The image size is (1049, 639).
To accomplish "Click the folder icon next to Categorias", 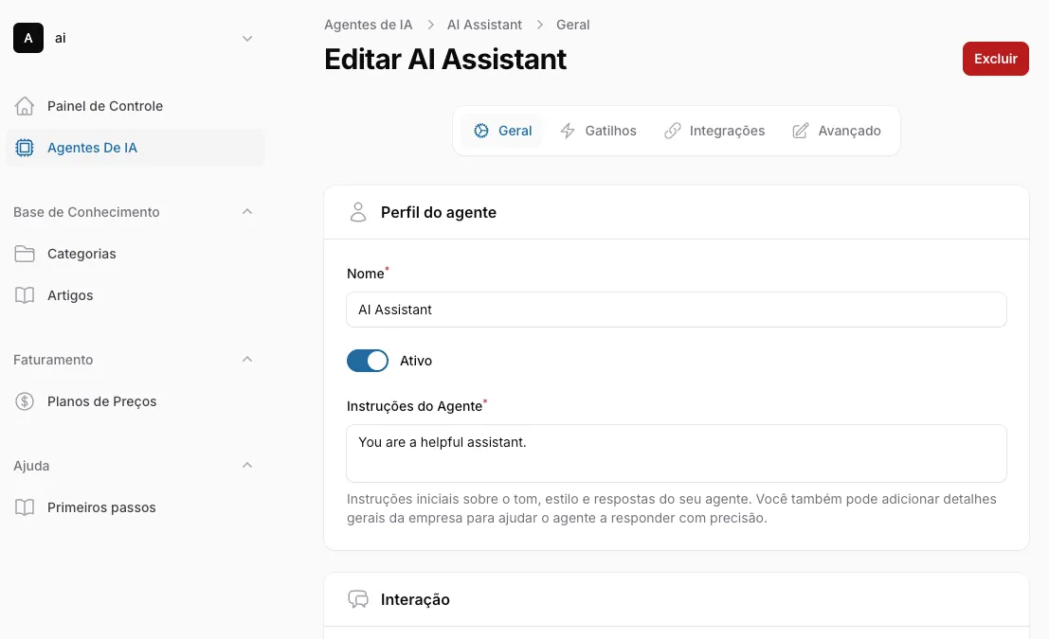I will pyautogui.click(x=25, y=254).
